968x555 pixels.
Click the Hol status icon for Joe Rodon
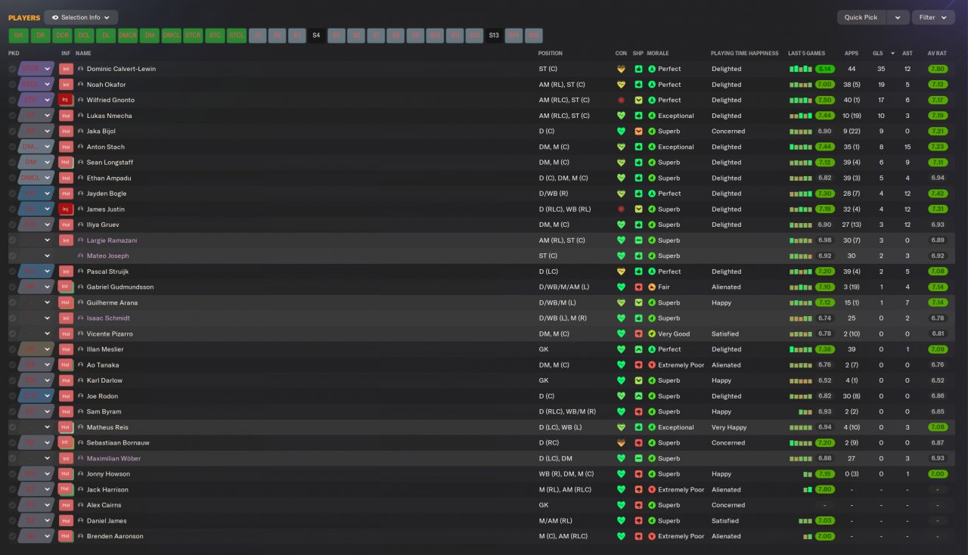coord(66,396)
